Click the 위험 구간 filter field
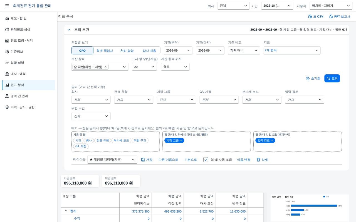 [x=91, y=116]
